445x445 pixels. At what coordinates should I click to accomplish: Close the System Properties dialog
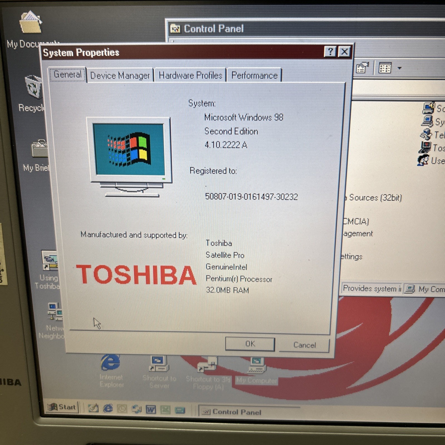pyautogui.click(x=344, y=52)
